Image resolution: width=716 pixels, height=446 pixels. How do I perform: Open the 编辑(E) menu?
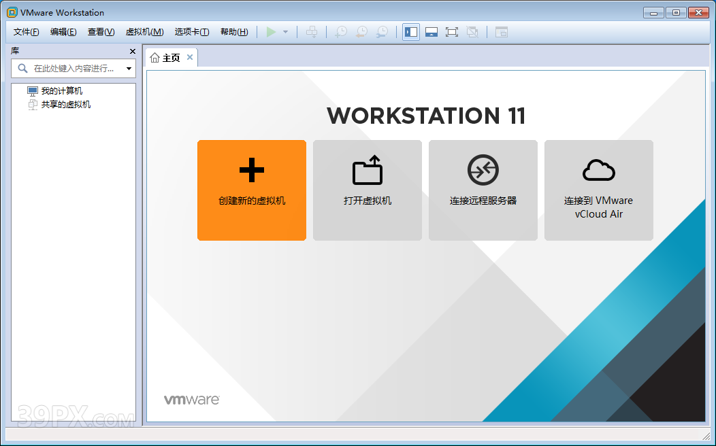[63, 32]
